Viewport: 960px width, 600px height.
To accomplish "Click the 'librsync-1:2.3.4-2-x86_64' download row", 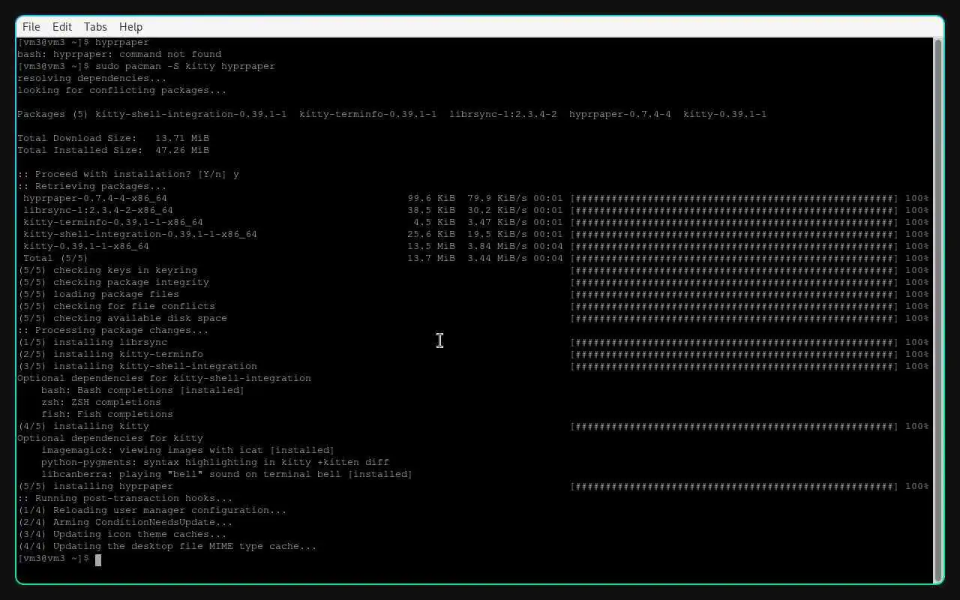I will pos(475,210).
